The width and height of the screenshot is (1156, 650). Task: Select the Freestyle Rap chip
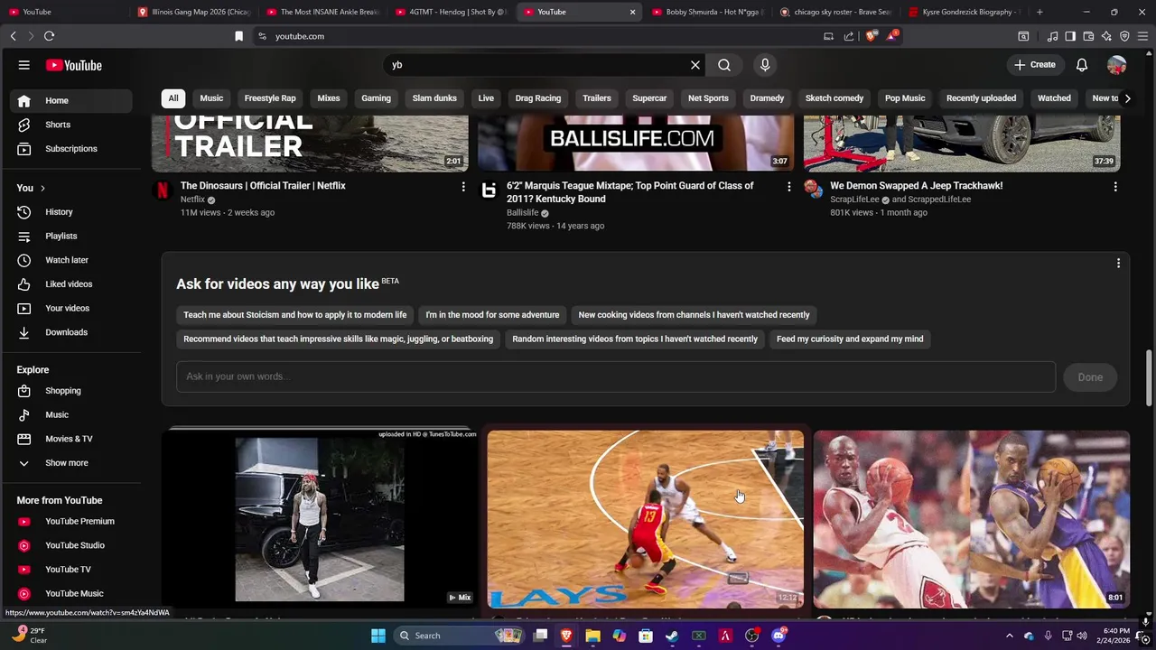click(x=270, y=98)
